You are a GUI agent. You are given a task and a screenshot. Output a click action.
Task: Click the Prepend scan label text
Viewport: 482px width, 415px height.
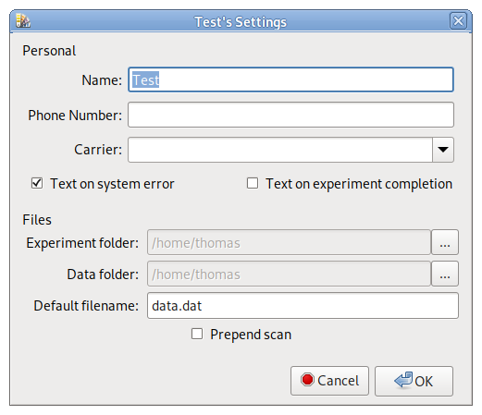(251, 335)
